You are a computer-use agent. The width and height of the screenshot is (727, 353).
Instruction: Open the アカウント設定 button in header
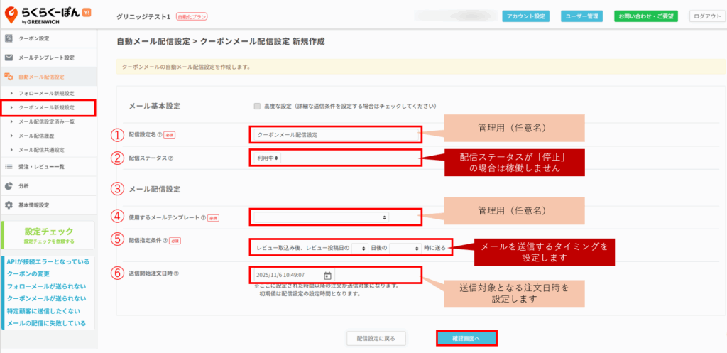525,16
